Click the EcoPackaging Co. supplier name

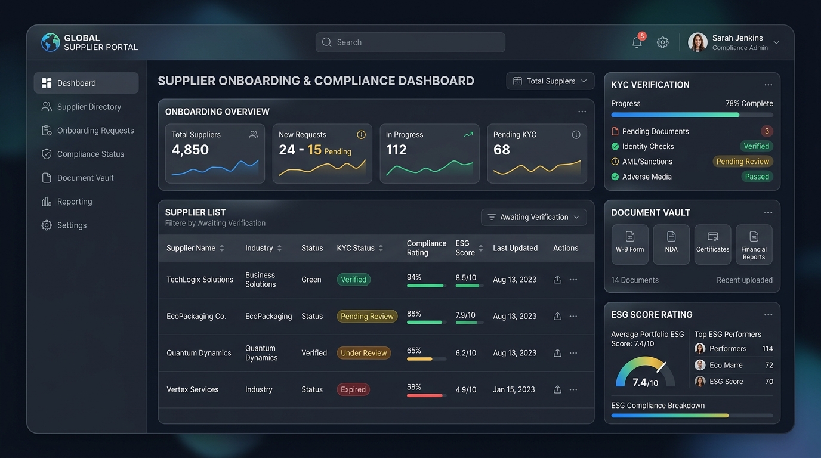pos(196,317)
